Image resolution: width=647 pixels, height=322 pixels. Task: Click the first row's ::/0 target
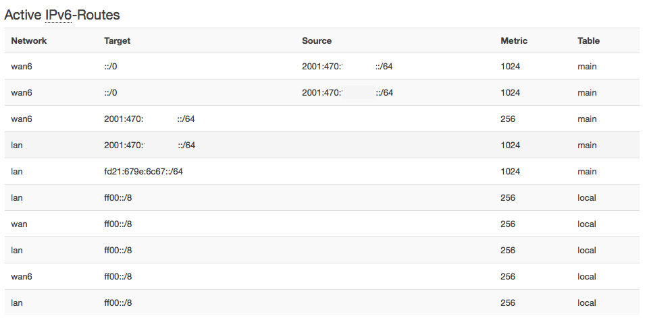(x=111, y=67)
